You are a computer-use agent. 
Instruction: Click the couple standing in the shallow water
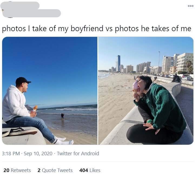(x=62, y=116)
